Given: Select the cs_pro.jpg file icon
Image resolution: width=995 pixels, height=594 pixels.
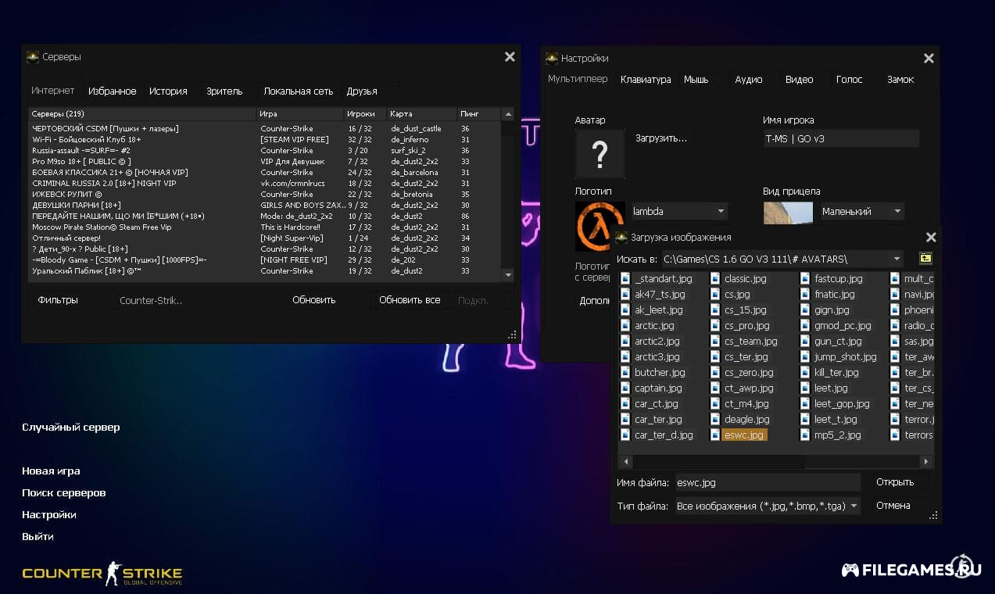Looking at the screenshot, I should 715,325.
